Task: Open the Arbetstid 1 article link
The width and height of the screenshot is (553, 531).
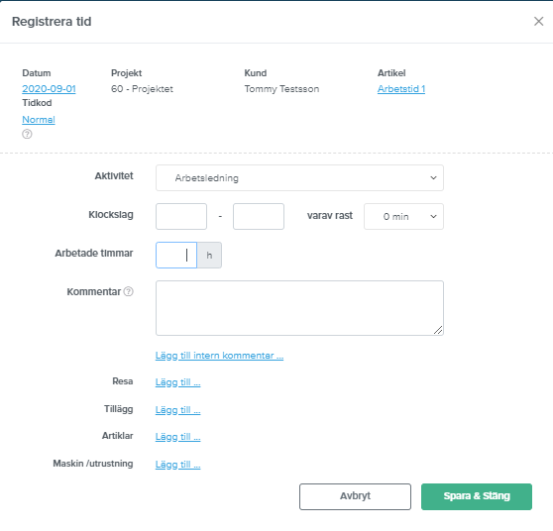Action: tap(401, 89)
